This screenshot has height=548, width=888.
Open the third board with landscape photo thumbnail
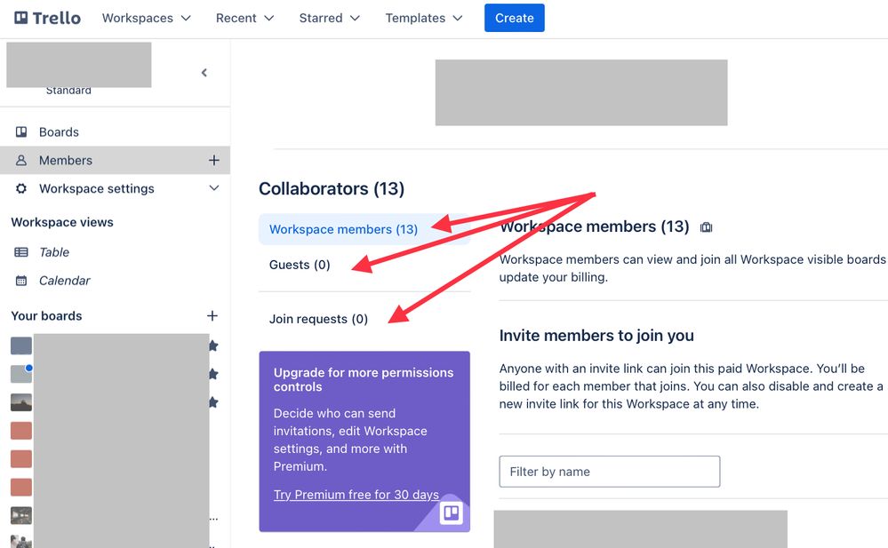coord(21,402)
